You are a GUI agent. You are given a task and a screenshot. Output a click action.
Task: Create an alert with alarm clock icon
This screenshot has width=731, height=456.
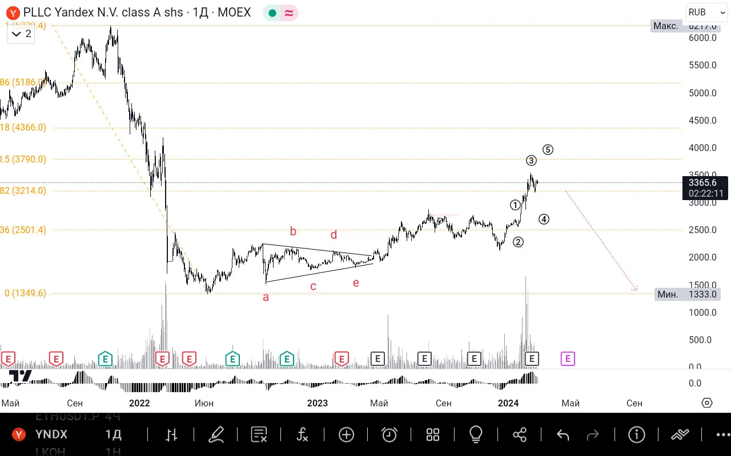click(x=389, y=435)
